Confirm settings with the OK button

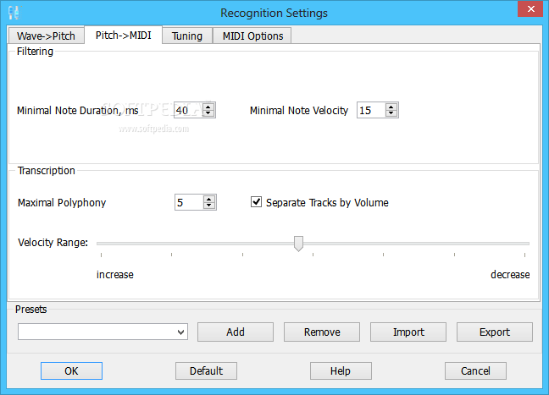(x=71, y=370)
